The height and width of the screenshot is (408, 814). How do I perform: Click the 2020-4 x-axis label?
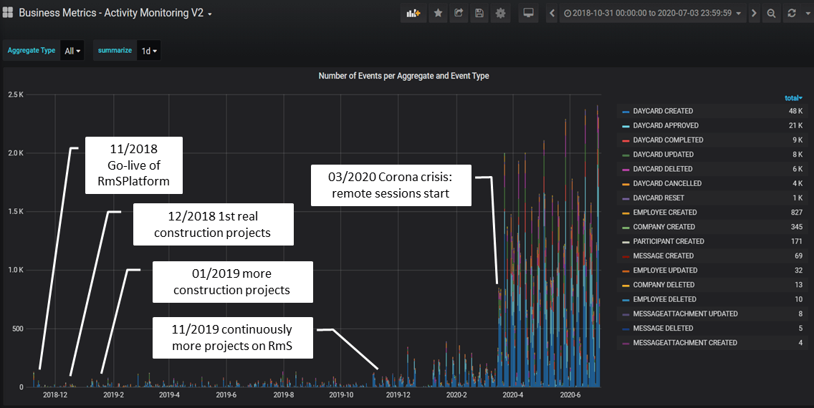pos(513,395)
